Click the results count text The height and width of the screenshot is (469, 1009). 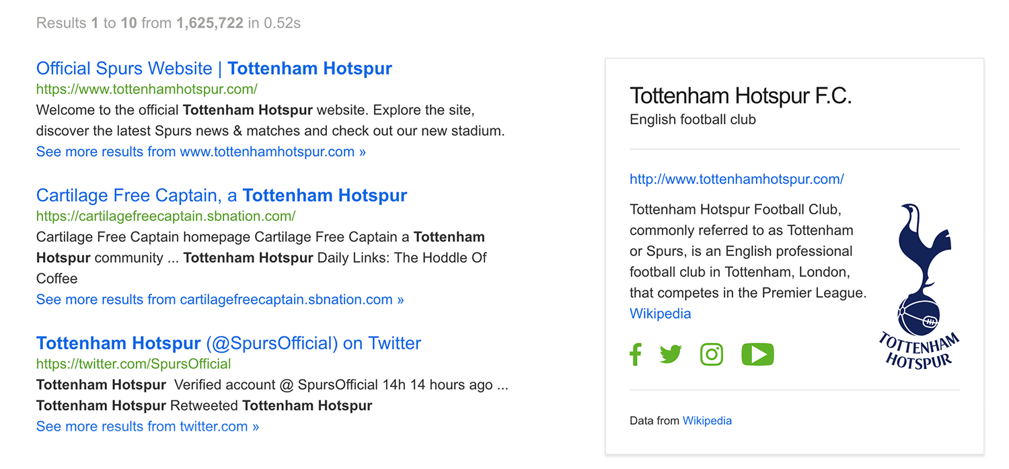(x=168, y=23)
